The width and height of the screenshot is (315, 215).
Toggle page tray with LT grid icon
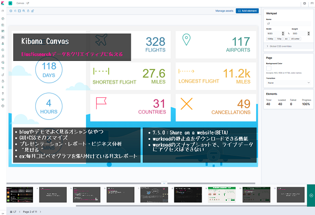[13, 212]
